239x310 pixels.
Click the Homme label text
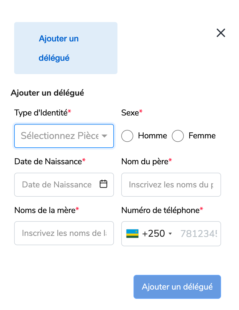(153, 136)
